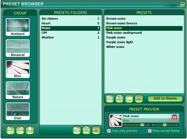Select the White noise preset
Screen dimensions: 187x139
[144, 47]
